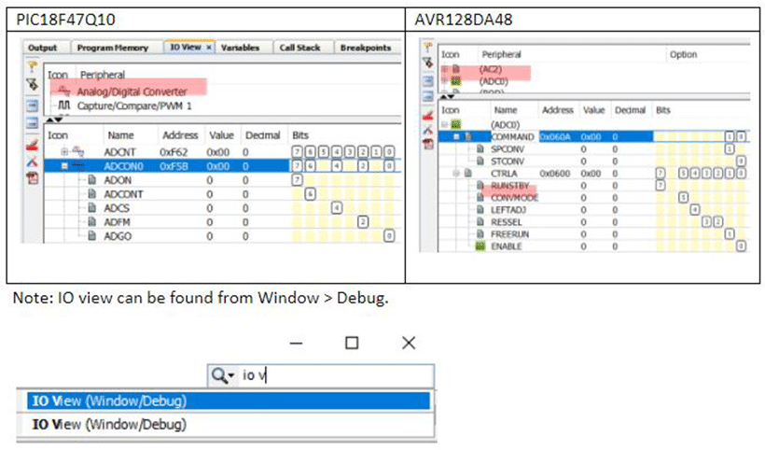Close the IO View tab
765x450 pixels.
[209, 48]
